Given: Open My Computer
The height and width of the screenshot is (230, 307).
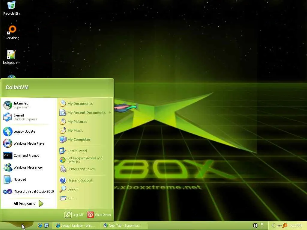Looking at the screenshot, I should pos(85,140).
